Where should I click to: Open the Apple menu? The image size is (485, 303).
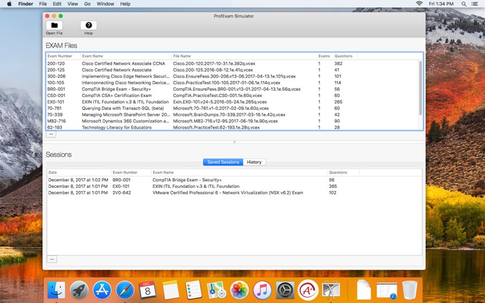(9, 4)
